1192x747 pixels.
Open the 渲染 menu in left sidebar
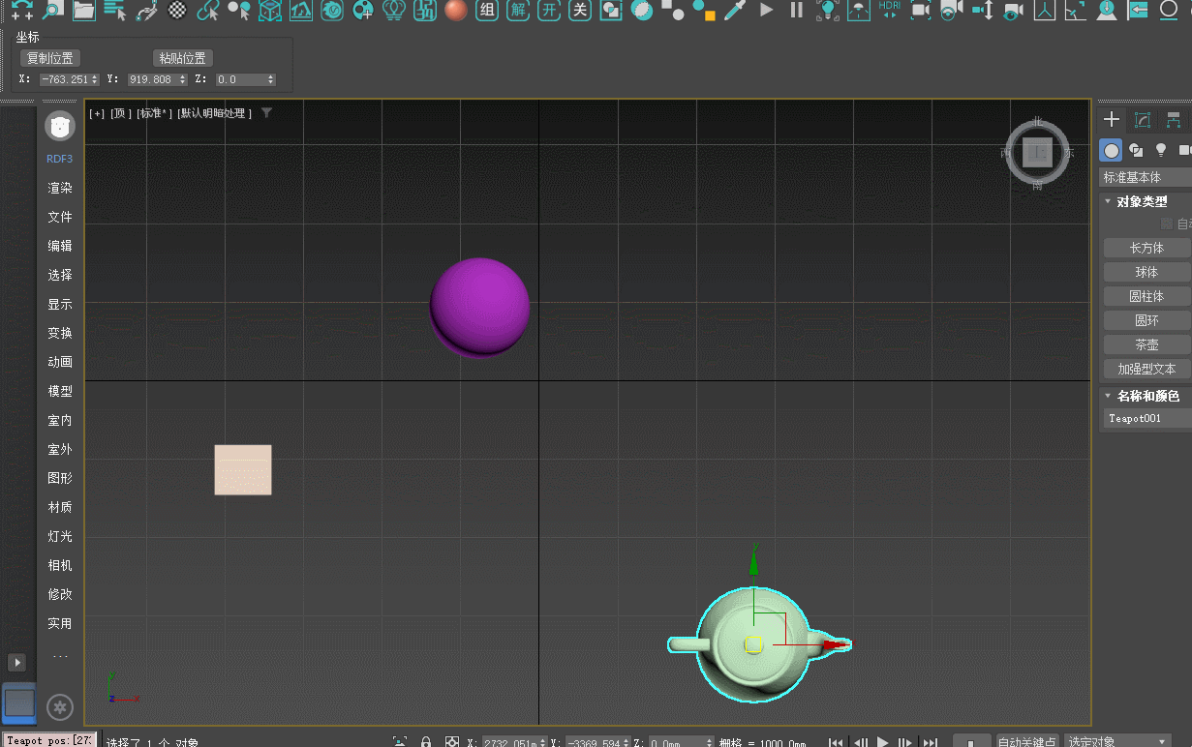[60, 188]
